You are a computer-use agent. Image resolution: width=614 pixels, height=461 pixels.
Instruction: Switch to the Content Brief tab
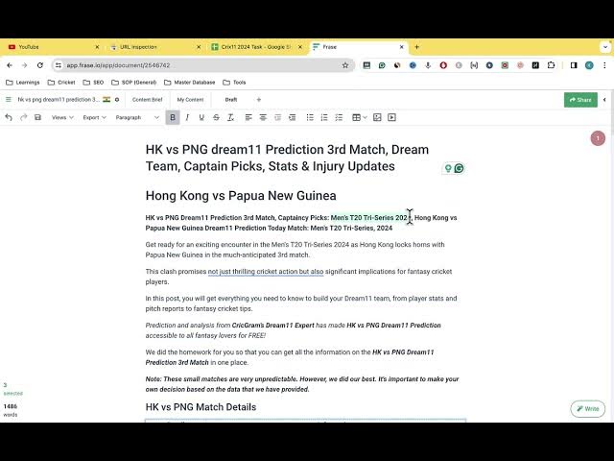(x=147, y=100)
